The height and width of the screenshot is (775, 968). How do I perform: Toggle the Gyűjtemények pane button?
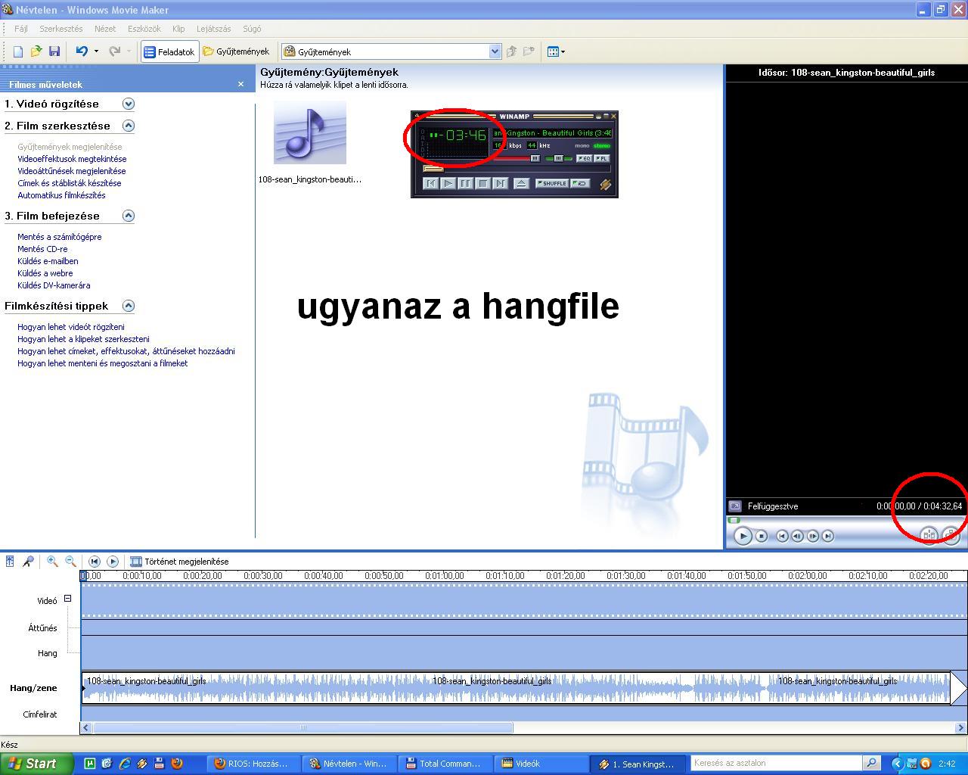tap(236, 51)
